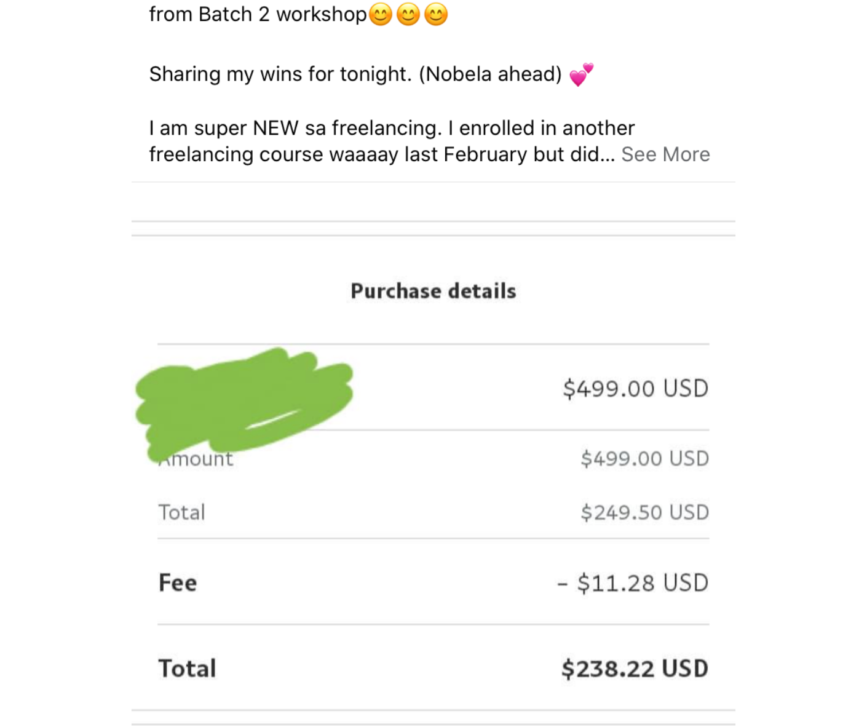
Task: Expand the post with See More
Action: [665, 154]
